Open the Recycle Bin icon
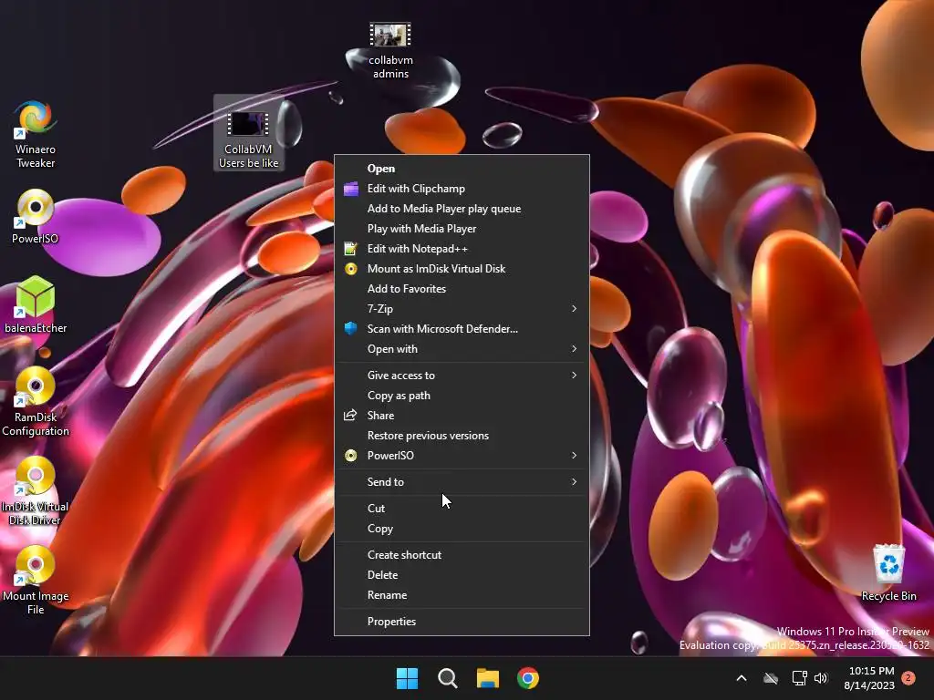This screenshot has width=934, height=700. 888,572
